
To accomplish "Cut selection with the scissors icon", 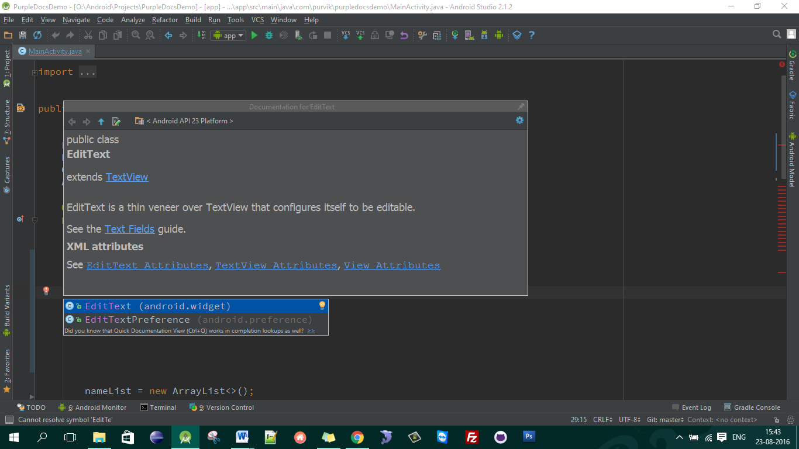I will [88, 35].
